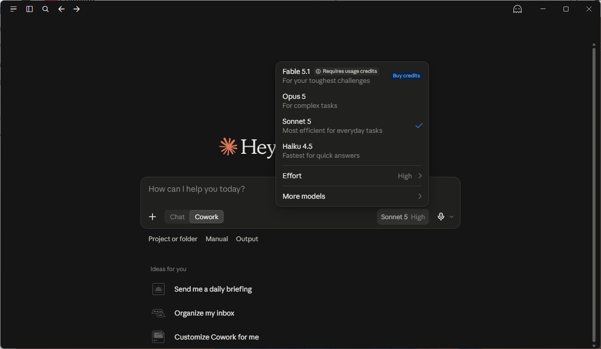601x349 pixels.
Task: Click the daily briefing icon
Action: [x=158, y=289]
